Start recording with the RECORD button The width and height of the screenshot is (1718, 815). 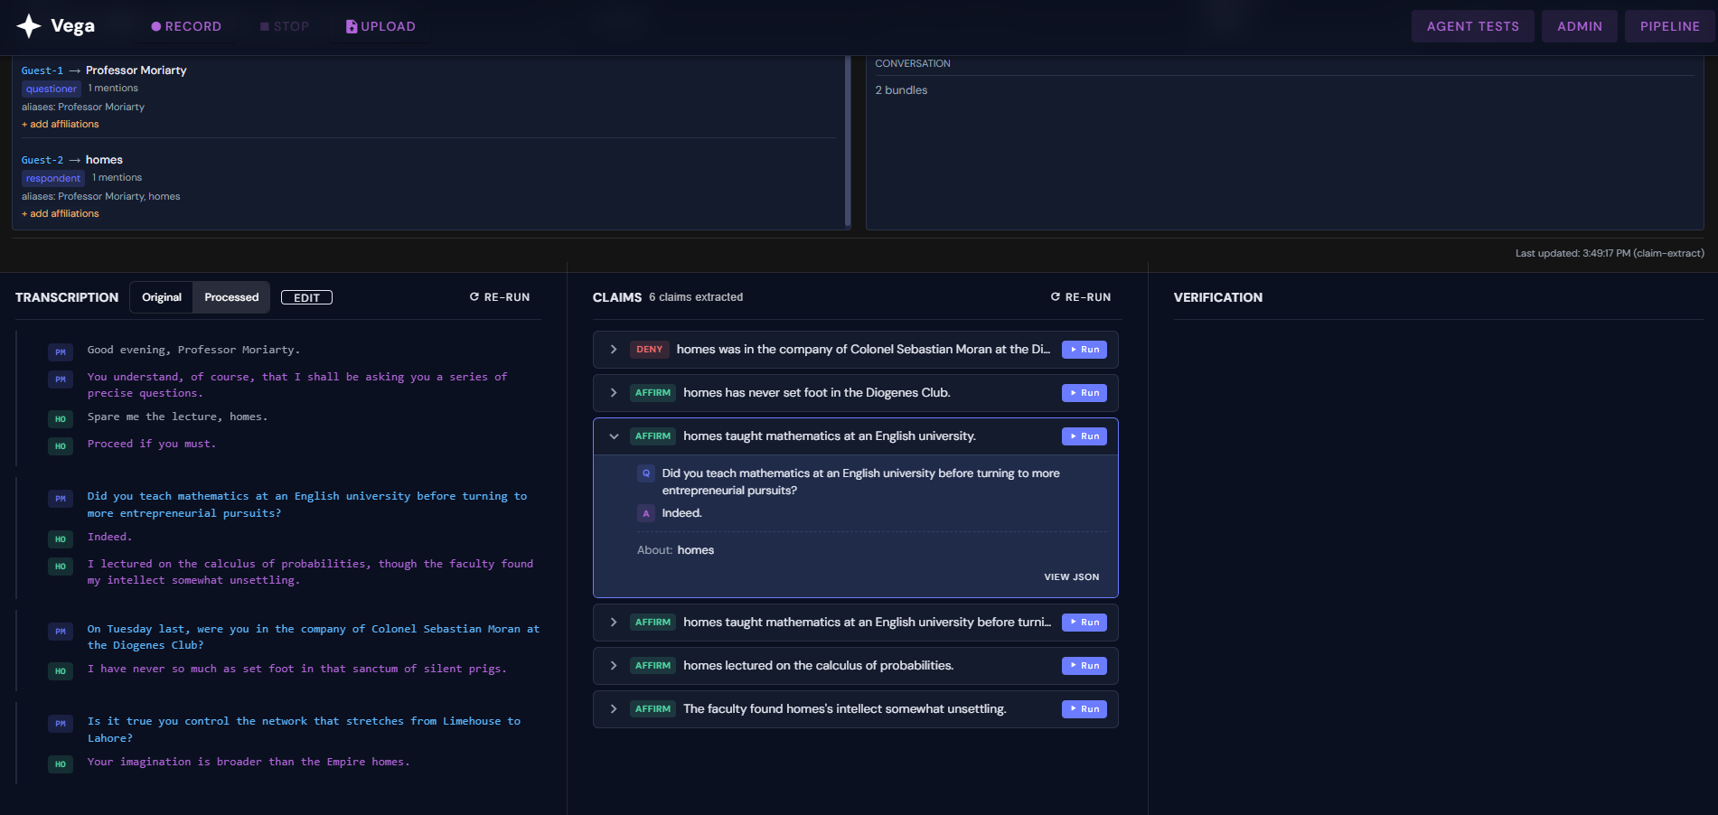(x=186, y=26)
